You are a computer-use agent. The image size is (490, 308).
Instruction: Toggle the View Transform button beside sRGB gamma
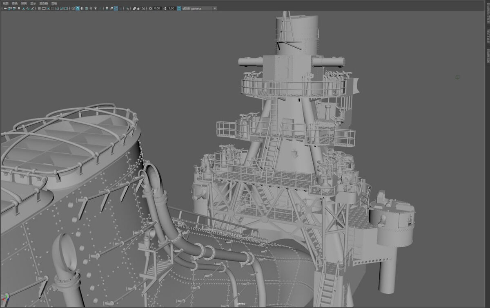pos(179,8)
